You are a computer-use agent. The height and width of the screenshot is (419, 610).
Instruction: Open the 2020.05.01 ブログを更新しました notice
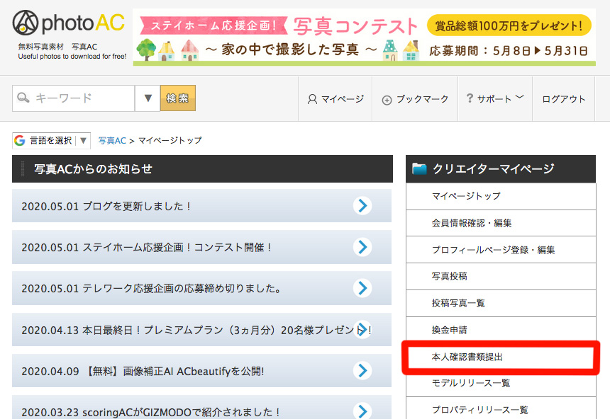pos(201,206)
